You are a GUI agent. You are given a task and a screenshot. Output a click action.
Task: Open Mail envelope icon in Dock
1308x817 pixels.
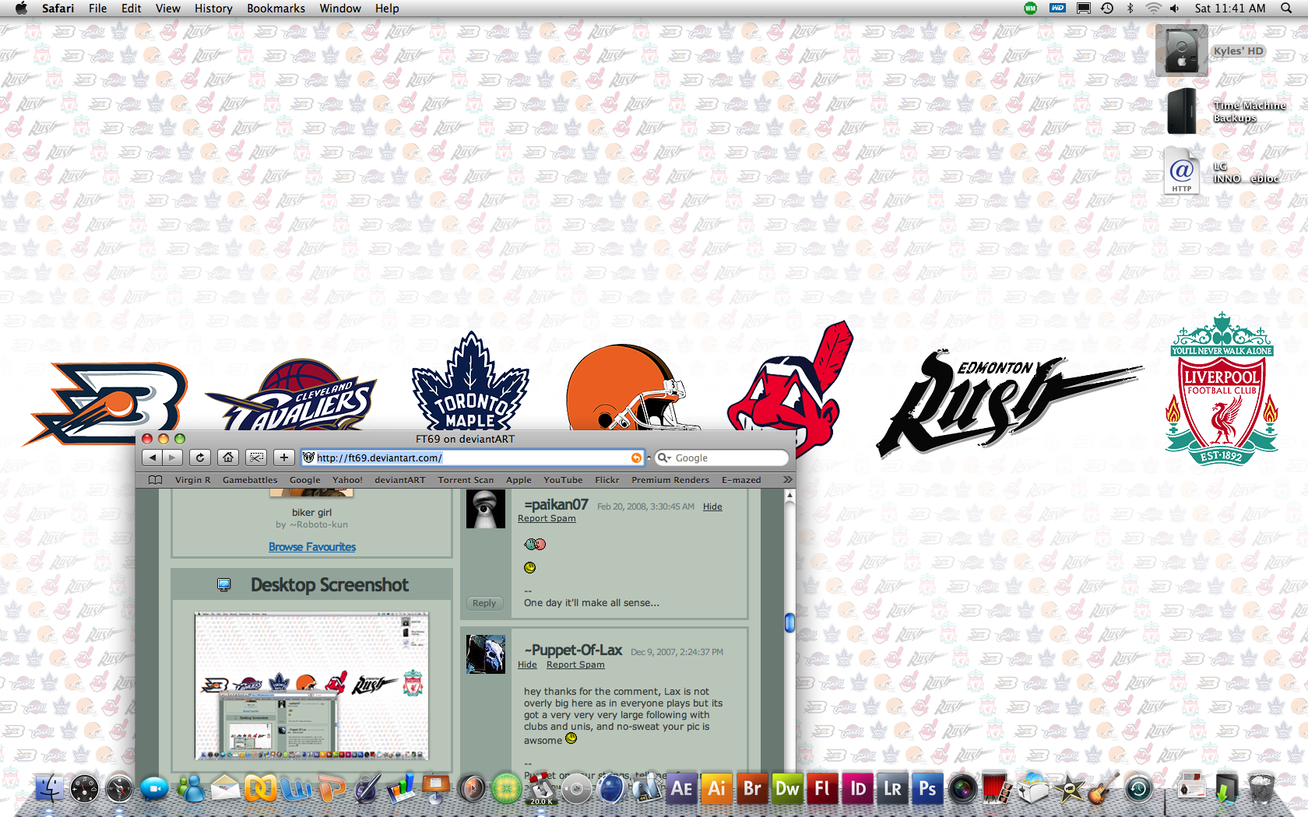[225, 789]
